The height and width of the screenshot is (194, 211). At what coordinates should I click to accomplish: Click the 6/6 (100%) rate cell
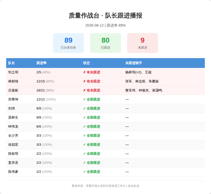44,127
